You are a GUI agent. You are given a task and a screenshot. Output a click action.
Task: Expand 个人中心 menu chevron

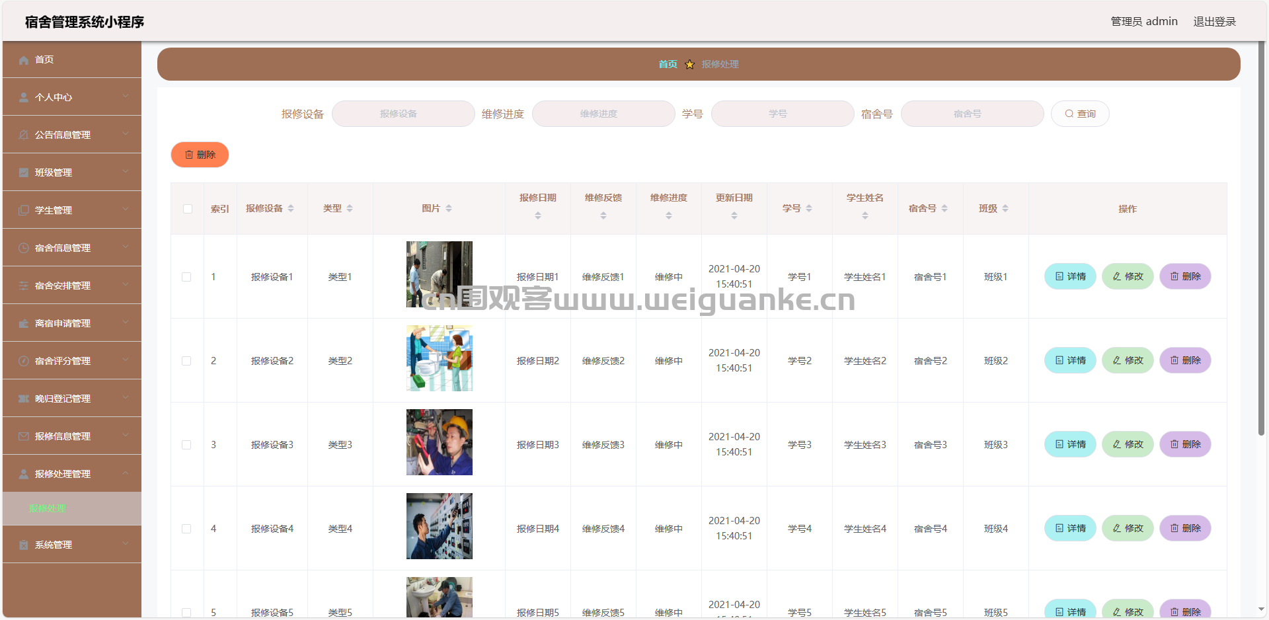126,97
